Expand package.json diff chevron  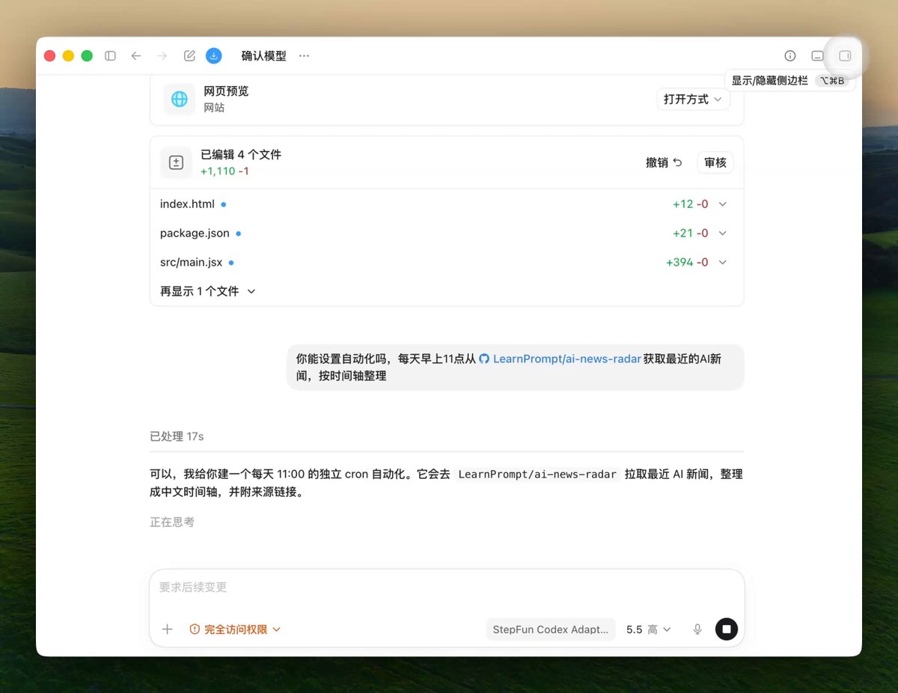[x=723, y=233]
